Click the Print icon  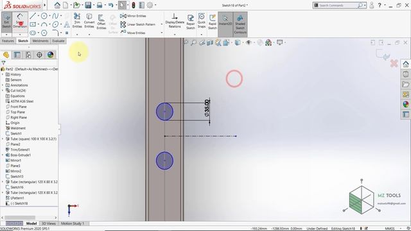pos(100,5)
